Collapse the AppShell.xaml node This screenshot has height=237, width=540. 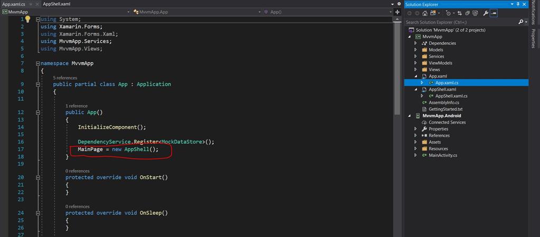(415, 89)
